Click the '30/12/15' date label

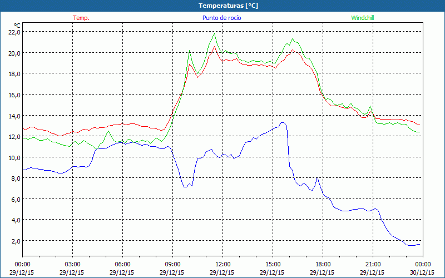(x=422, y=272)
